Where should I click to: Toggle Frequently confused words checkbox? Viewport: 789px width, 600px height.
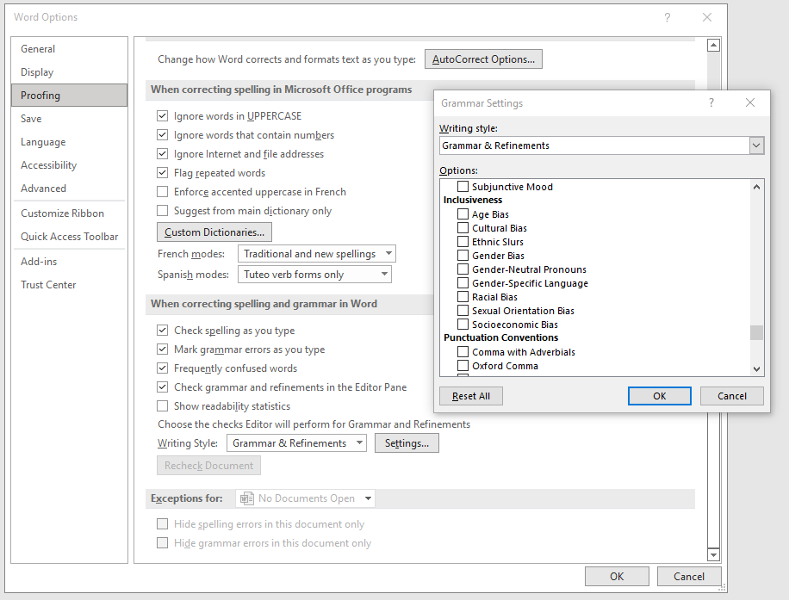point(162,368)
